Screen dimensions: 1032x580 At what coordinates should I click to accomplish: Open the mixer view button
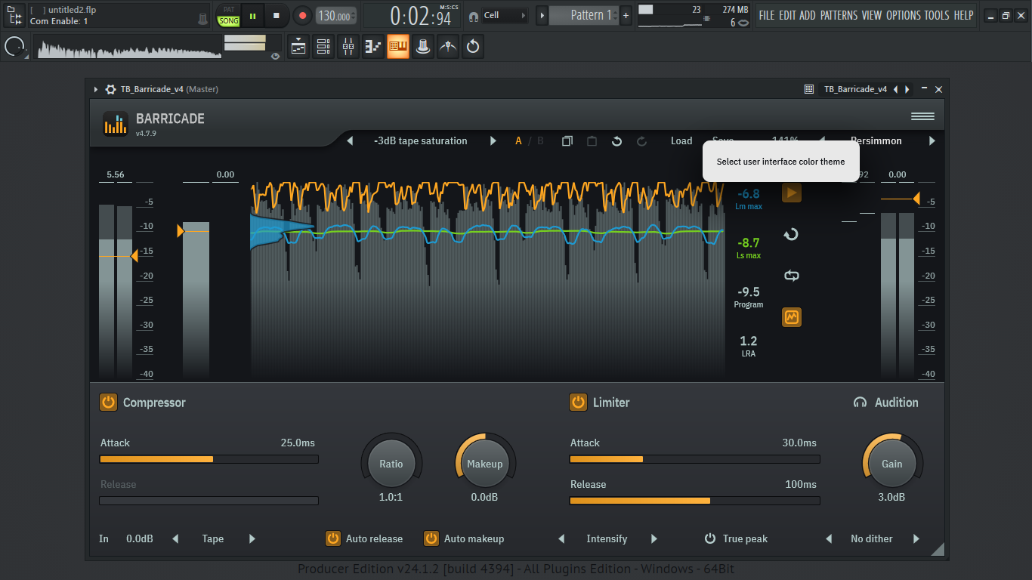348,47
